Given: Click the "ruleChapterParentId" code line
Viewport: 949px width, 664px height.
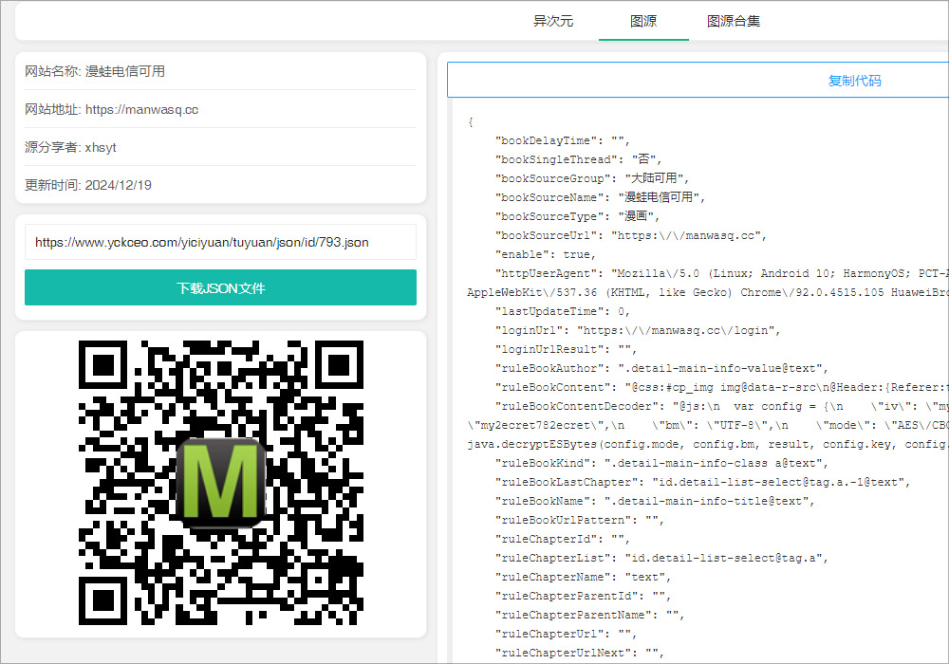Looking at the screenshot, I should (583, 597).
